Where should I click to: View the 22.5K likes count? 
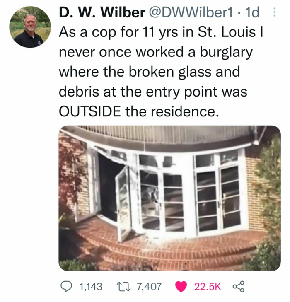(x=208, y=287)
